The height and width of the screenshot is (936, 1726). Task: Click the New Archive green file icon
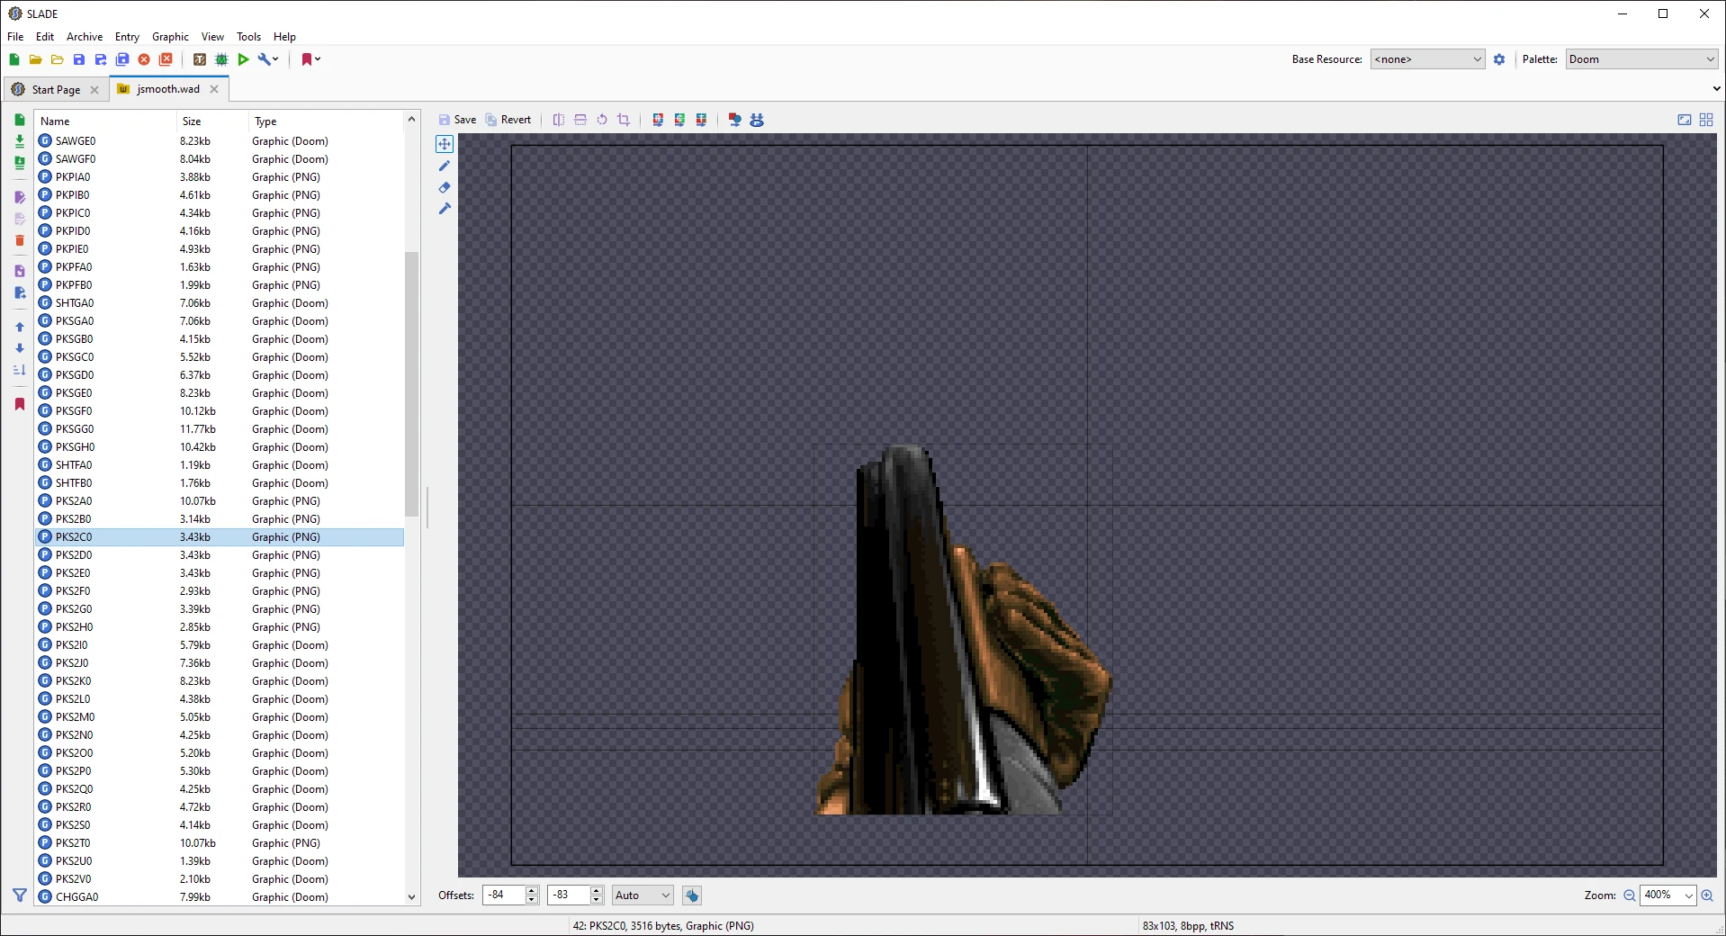[x=14, y=59]
